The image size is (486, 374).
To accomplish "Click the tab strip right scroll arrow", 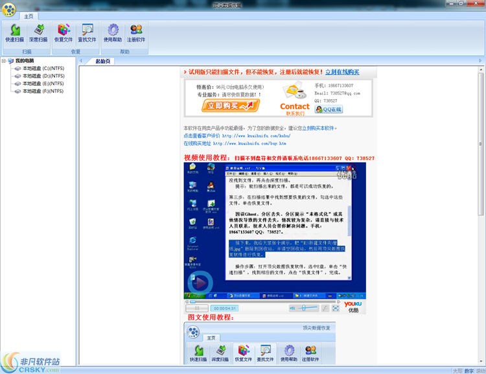I will [480, 61].
